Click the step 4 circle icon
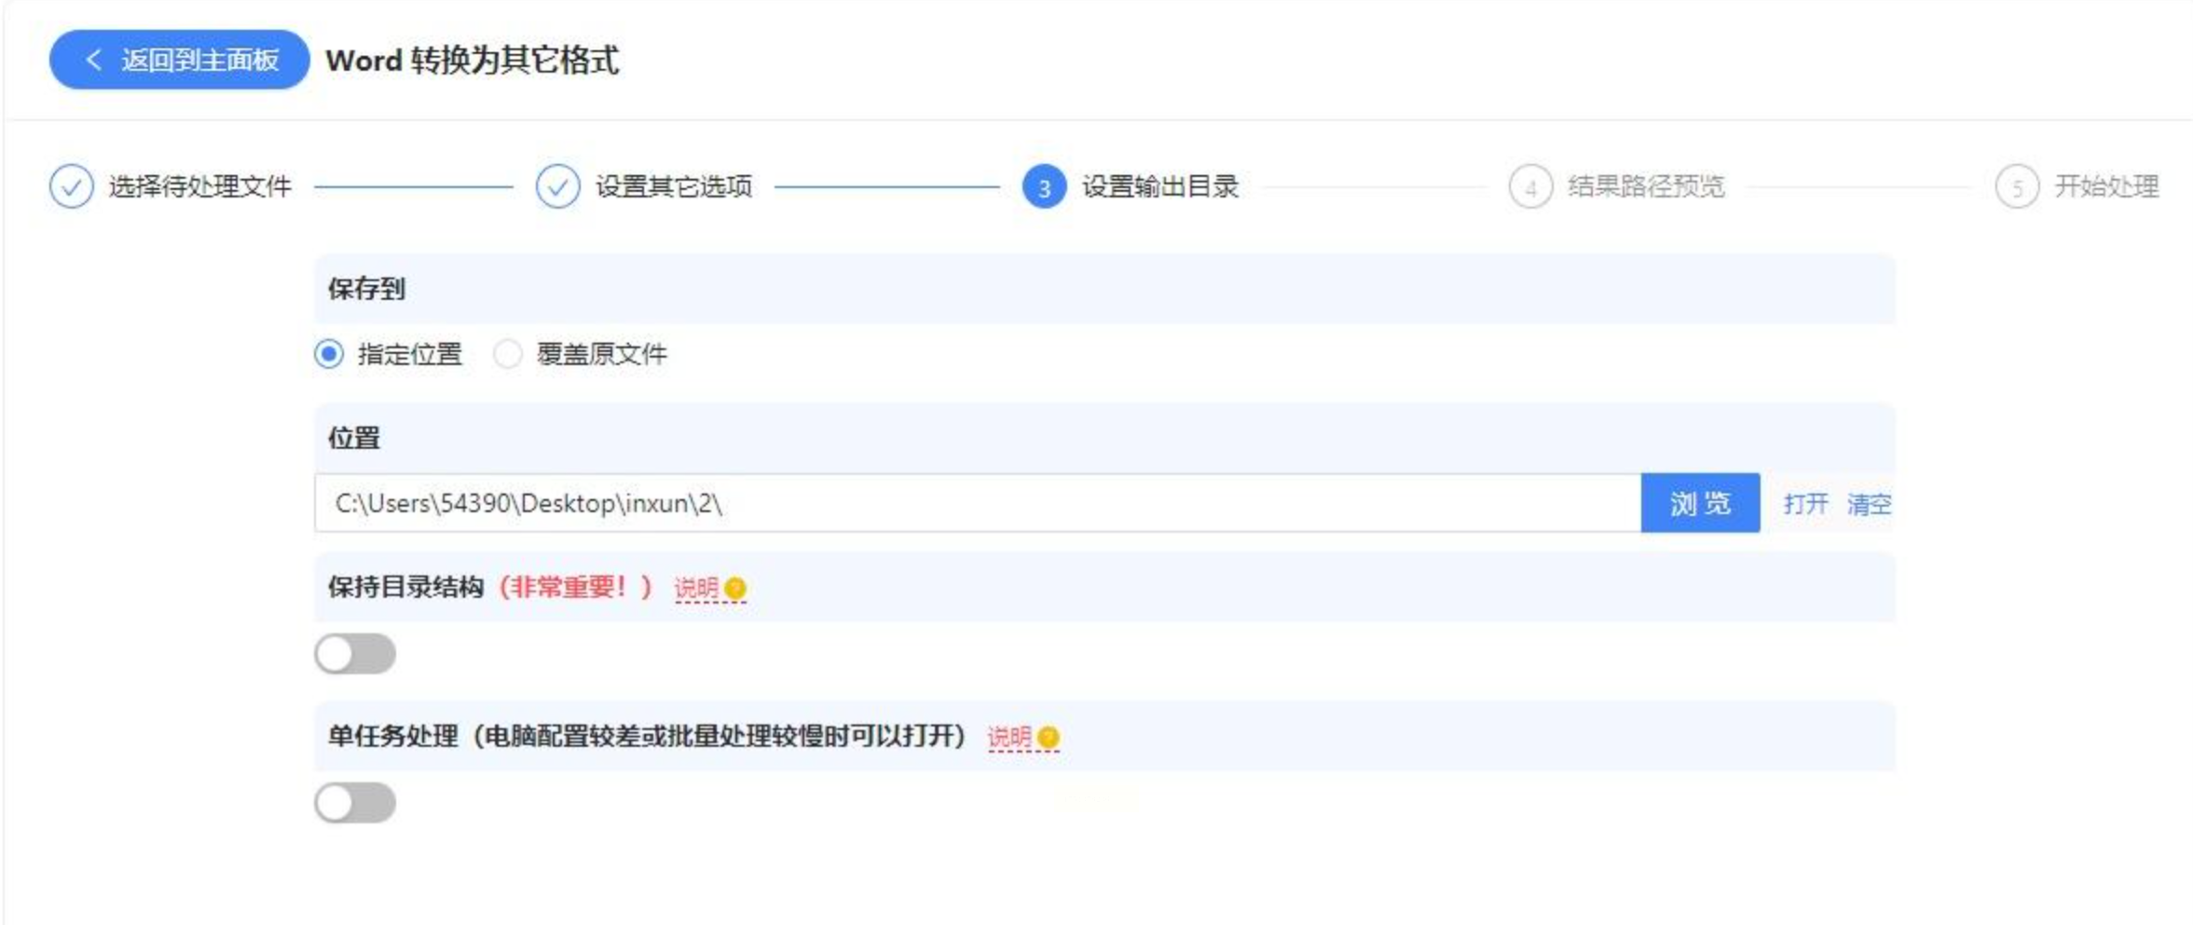This screenshot has height=925, width=2193. click(1530, 186)
